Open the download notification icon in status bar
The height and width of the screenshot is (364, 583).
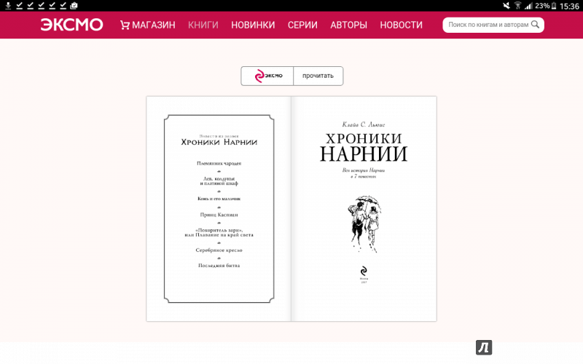pyautogui.click(x=8, y=5)
